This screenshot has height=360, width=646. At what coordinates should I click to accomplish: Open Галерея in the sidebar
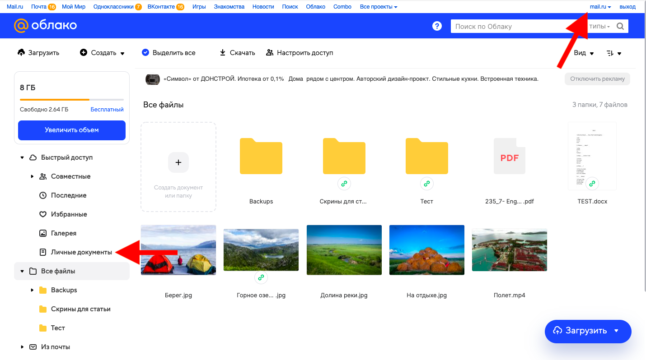[x=63, y=233]
